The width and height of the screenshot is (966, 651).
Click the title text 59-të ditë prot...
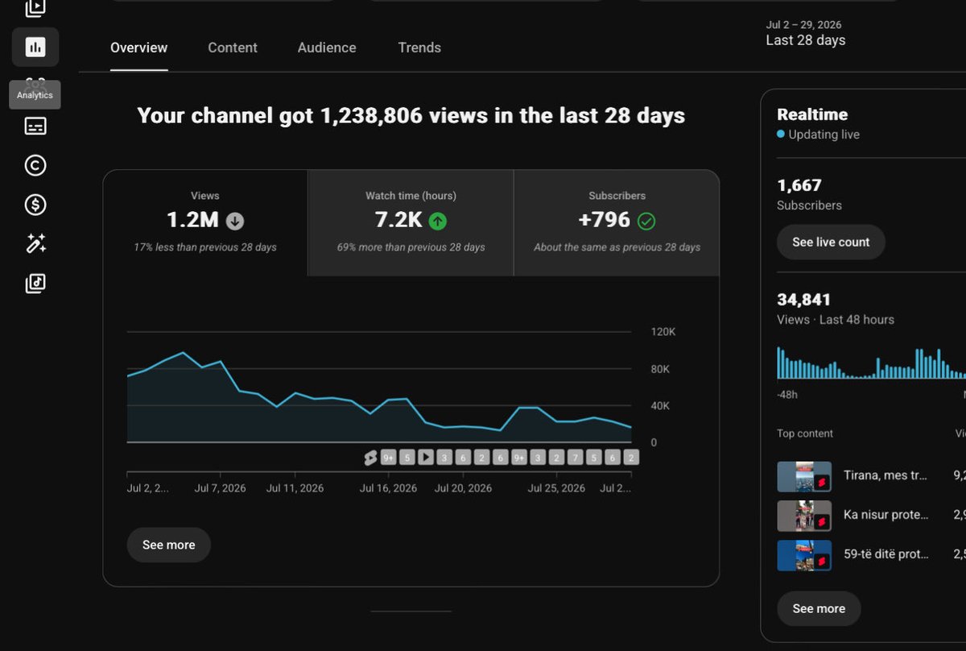pos(885,554)
